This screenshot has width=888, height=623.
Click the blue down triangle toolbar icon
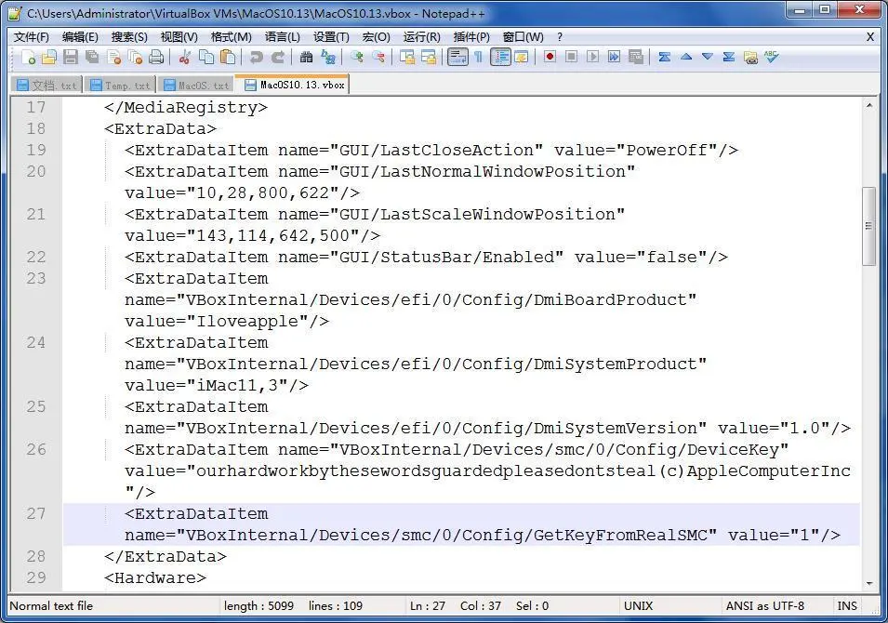[x=708, y=58]
